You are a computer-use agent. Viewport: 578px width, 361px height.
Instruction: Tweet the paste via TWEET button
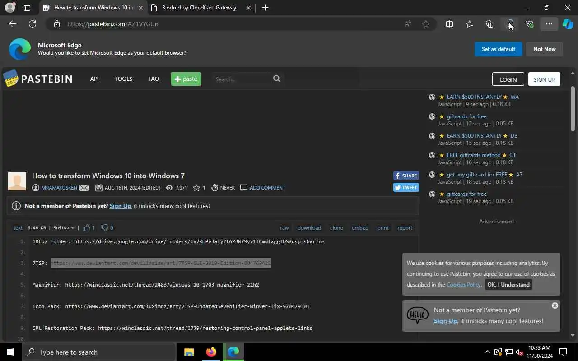(406, 187)
